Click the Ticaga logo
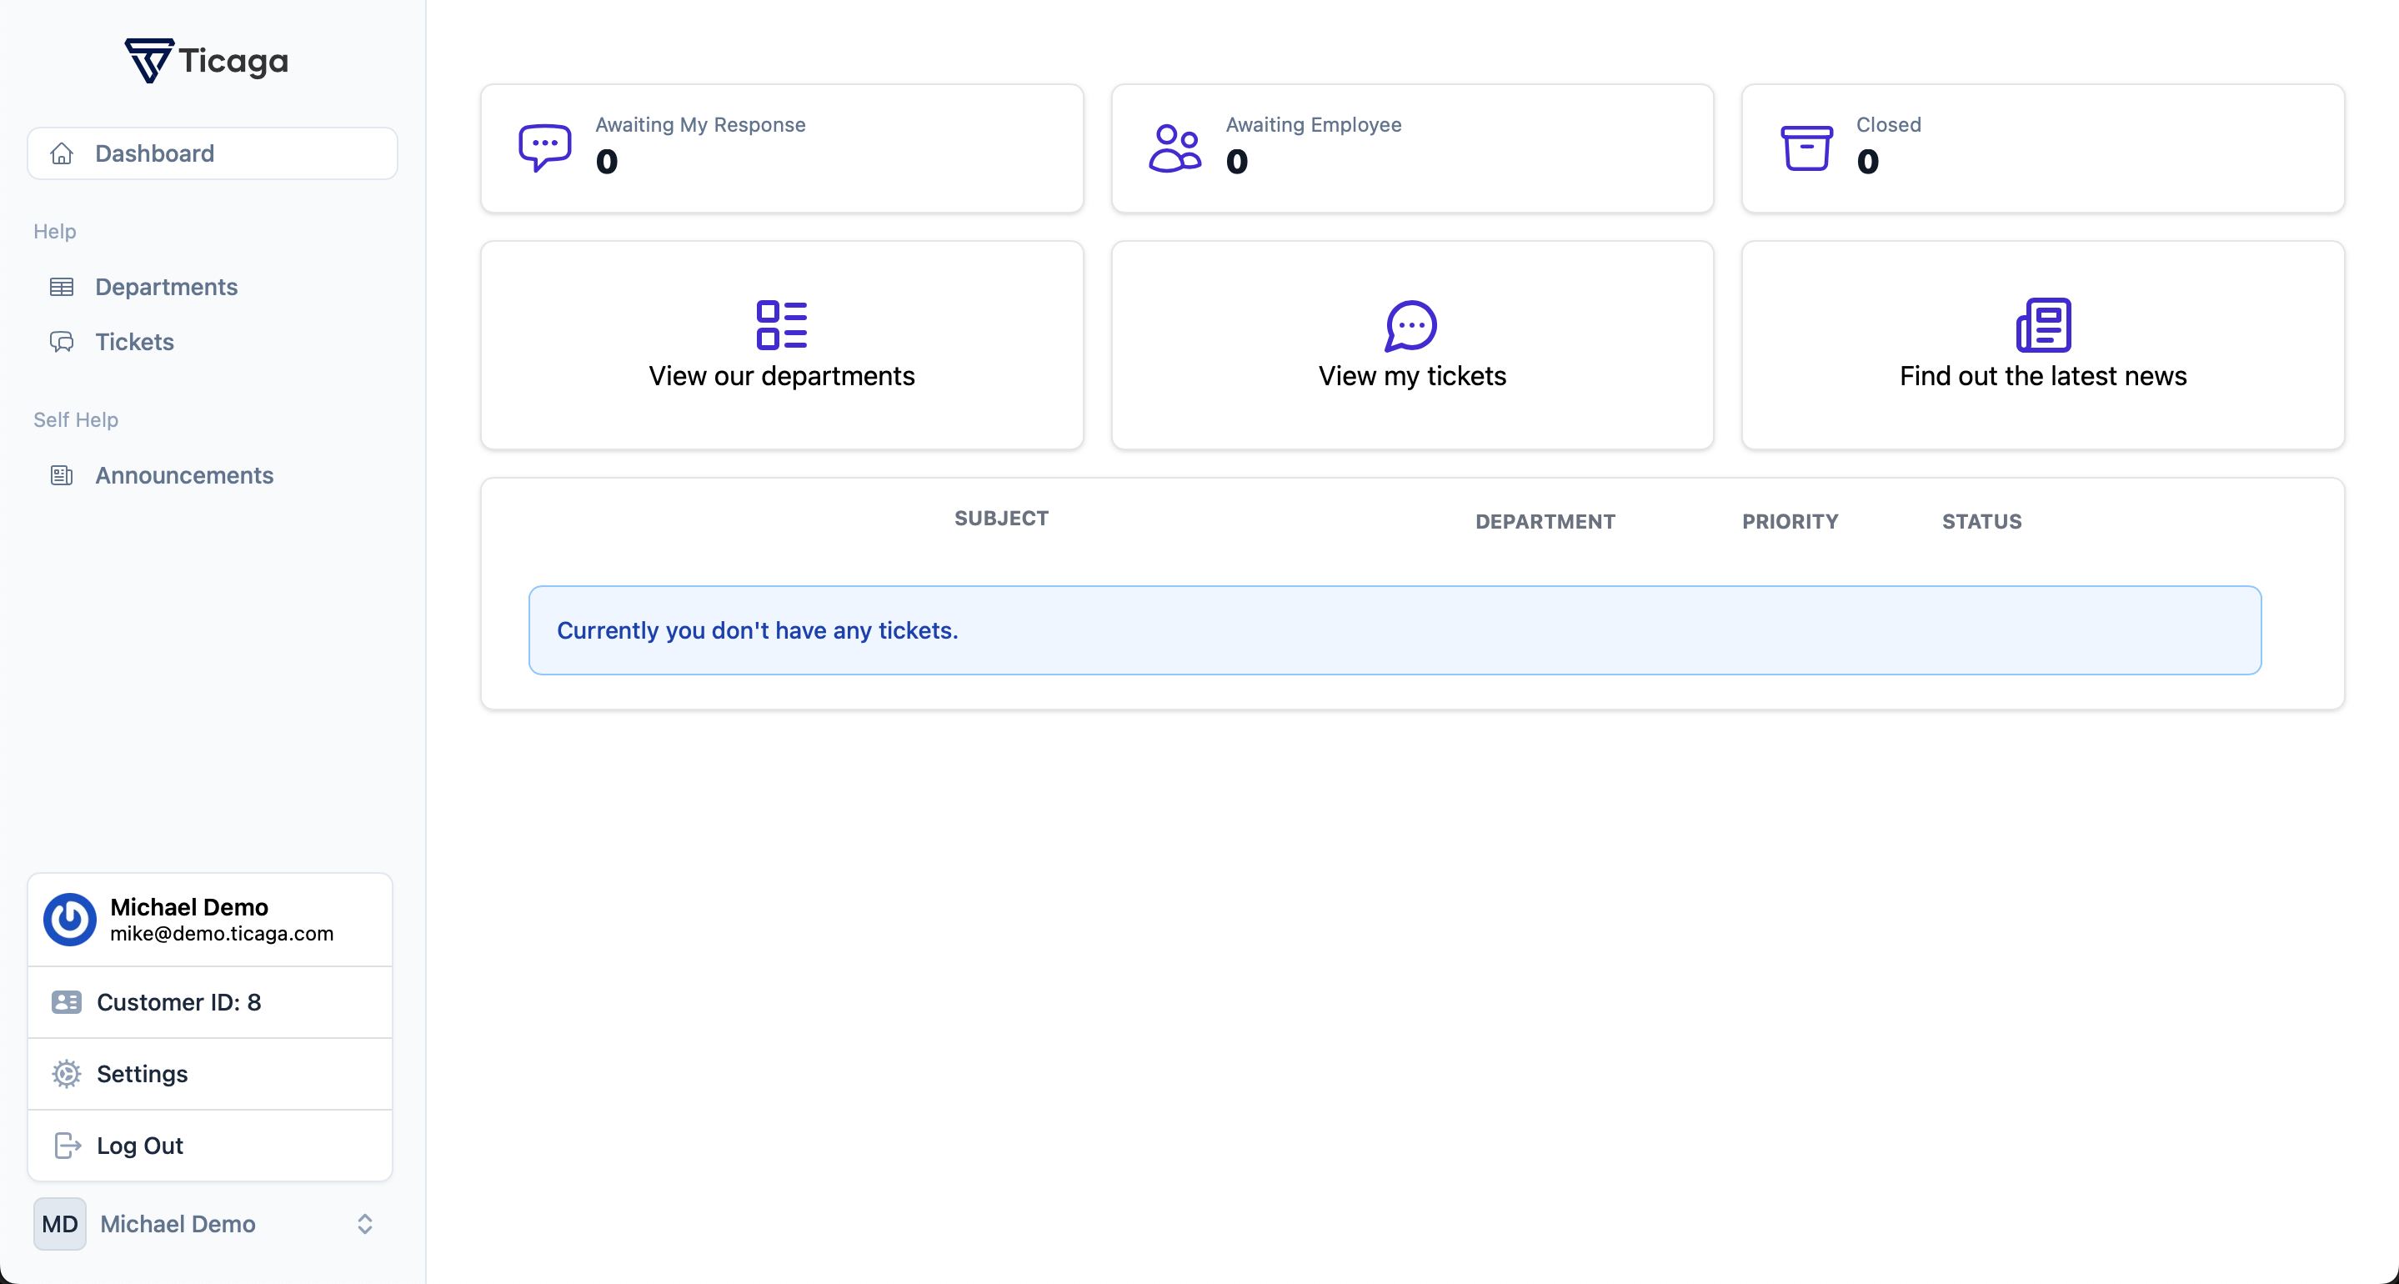 pyautogui.click(x=207, y=61)
